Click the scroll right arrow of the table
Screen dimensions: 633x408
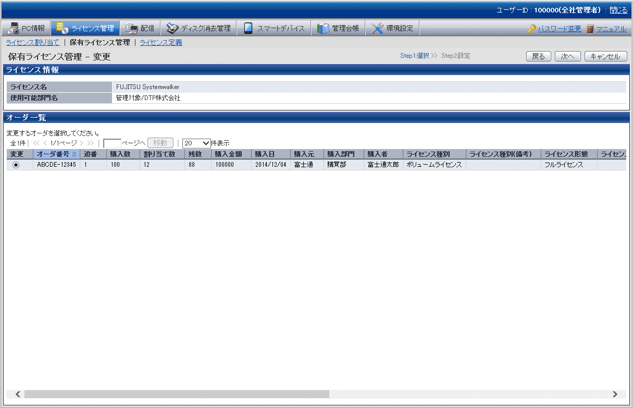pyautogui.click(x=615, y=394)
